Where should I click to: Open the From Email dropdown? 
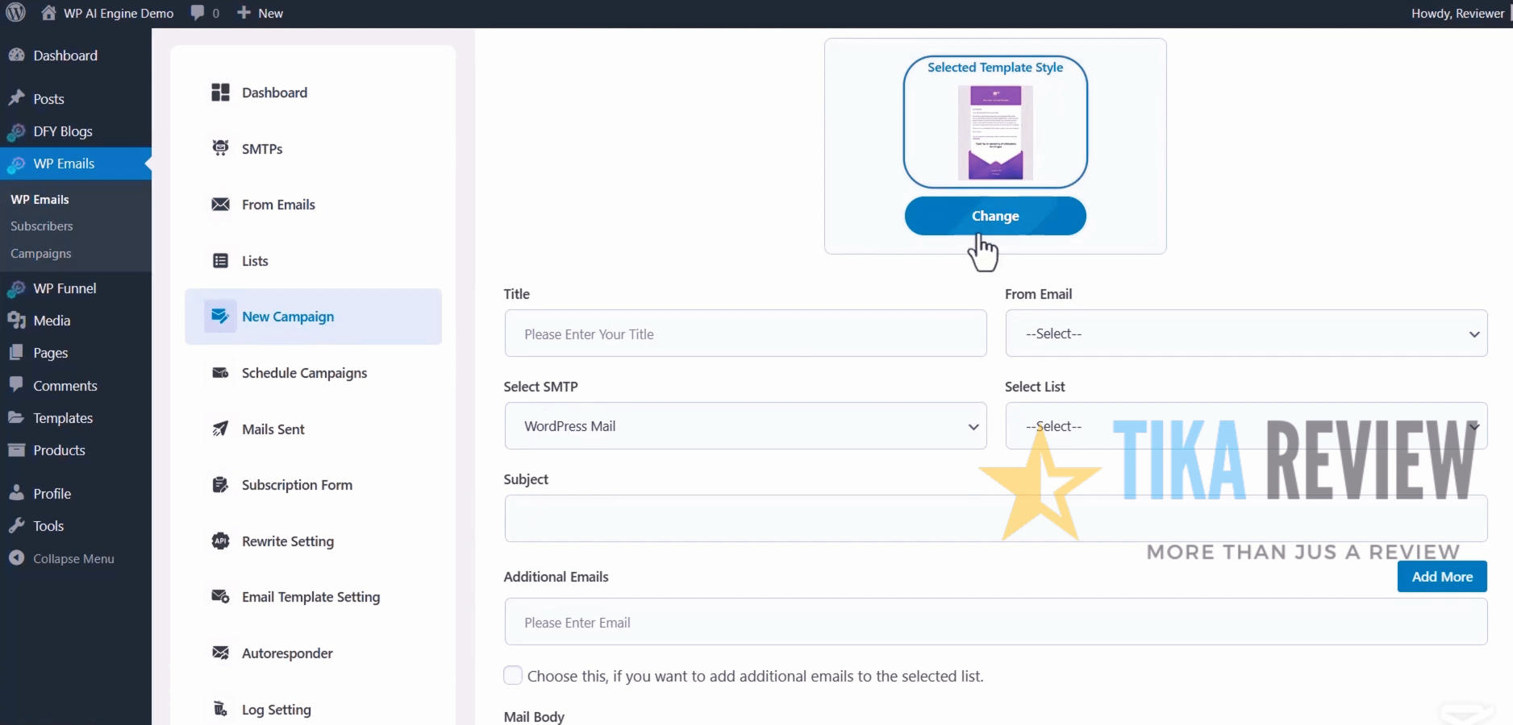[1245, 333]
